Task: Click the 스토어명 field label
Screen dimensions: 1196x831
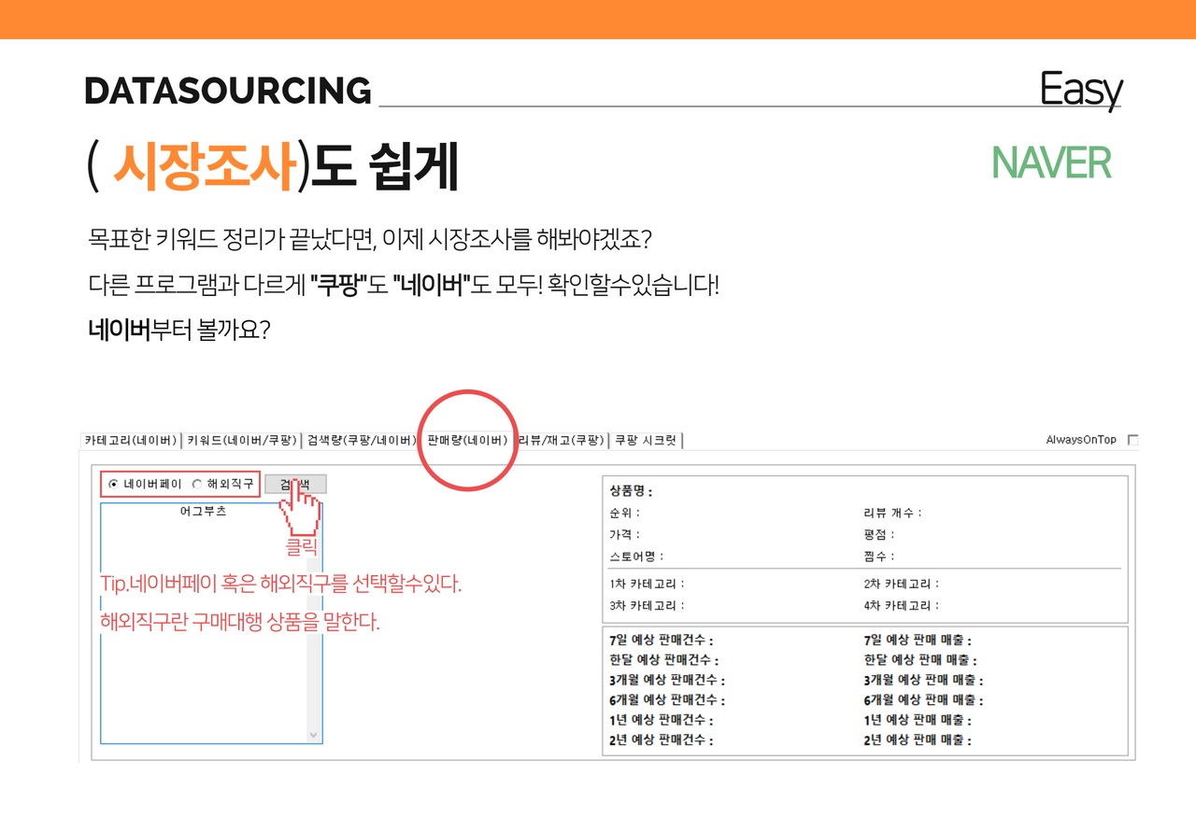Action: pyautogui.click(x=636, y=556)
